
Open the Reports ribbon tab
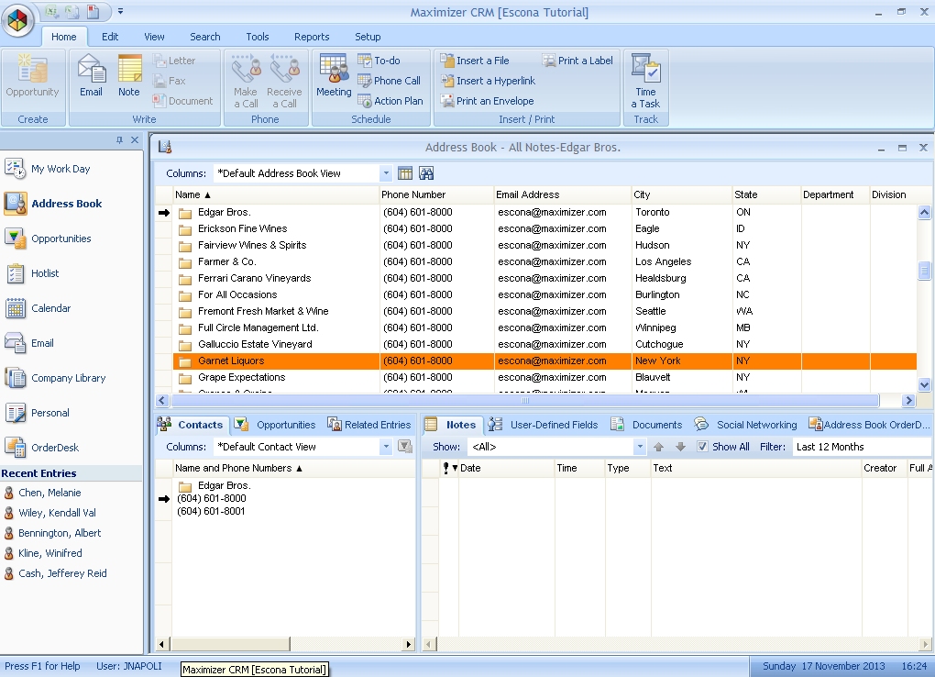pos(312,37)
